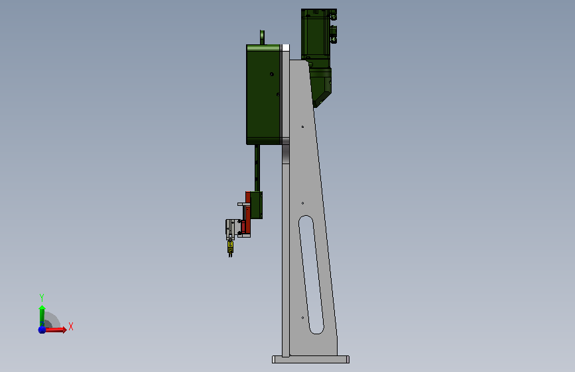Image resolution: width=575 pixels, height=372 pixels.
Task: Select the grey base plate at the bottom
Action: click(x=310, y=359)
